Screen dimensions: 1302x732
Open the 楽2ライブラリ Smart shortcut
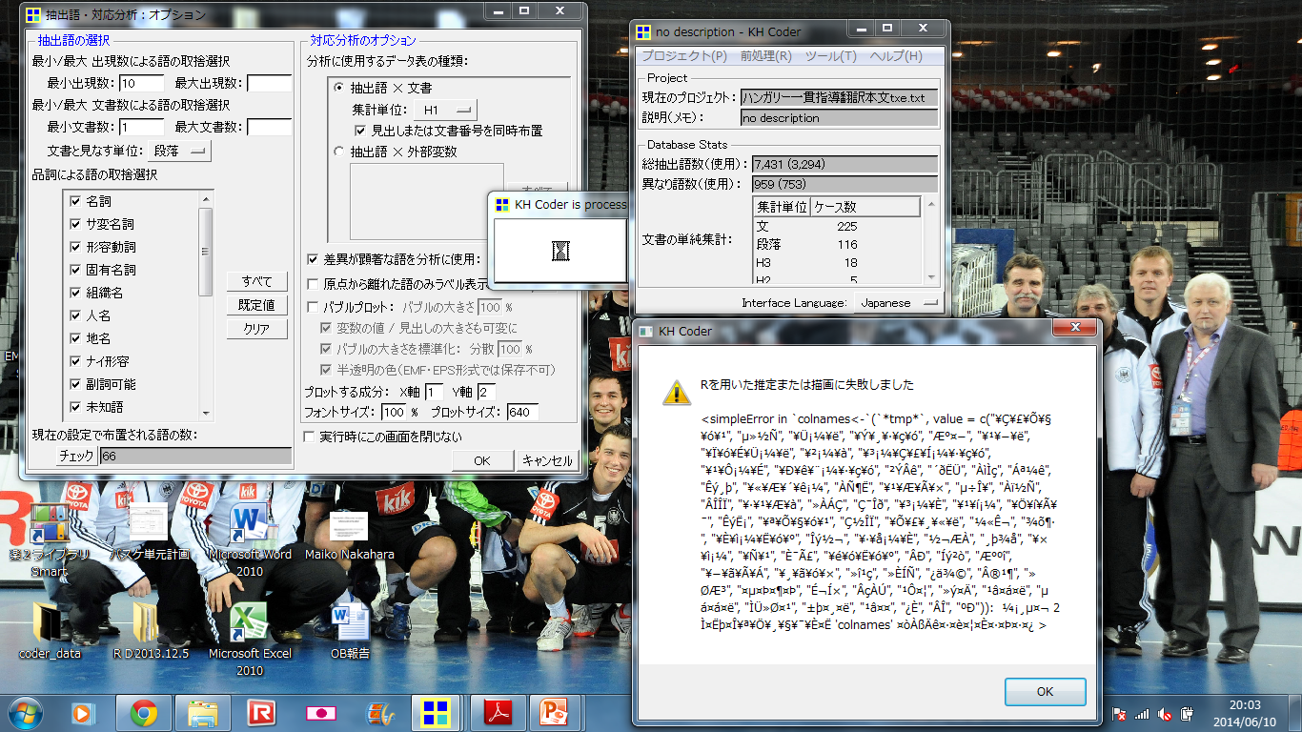(x=50, y=540)
